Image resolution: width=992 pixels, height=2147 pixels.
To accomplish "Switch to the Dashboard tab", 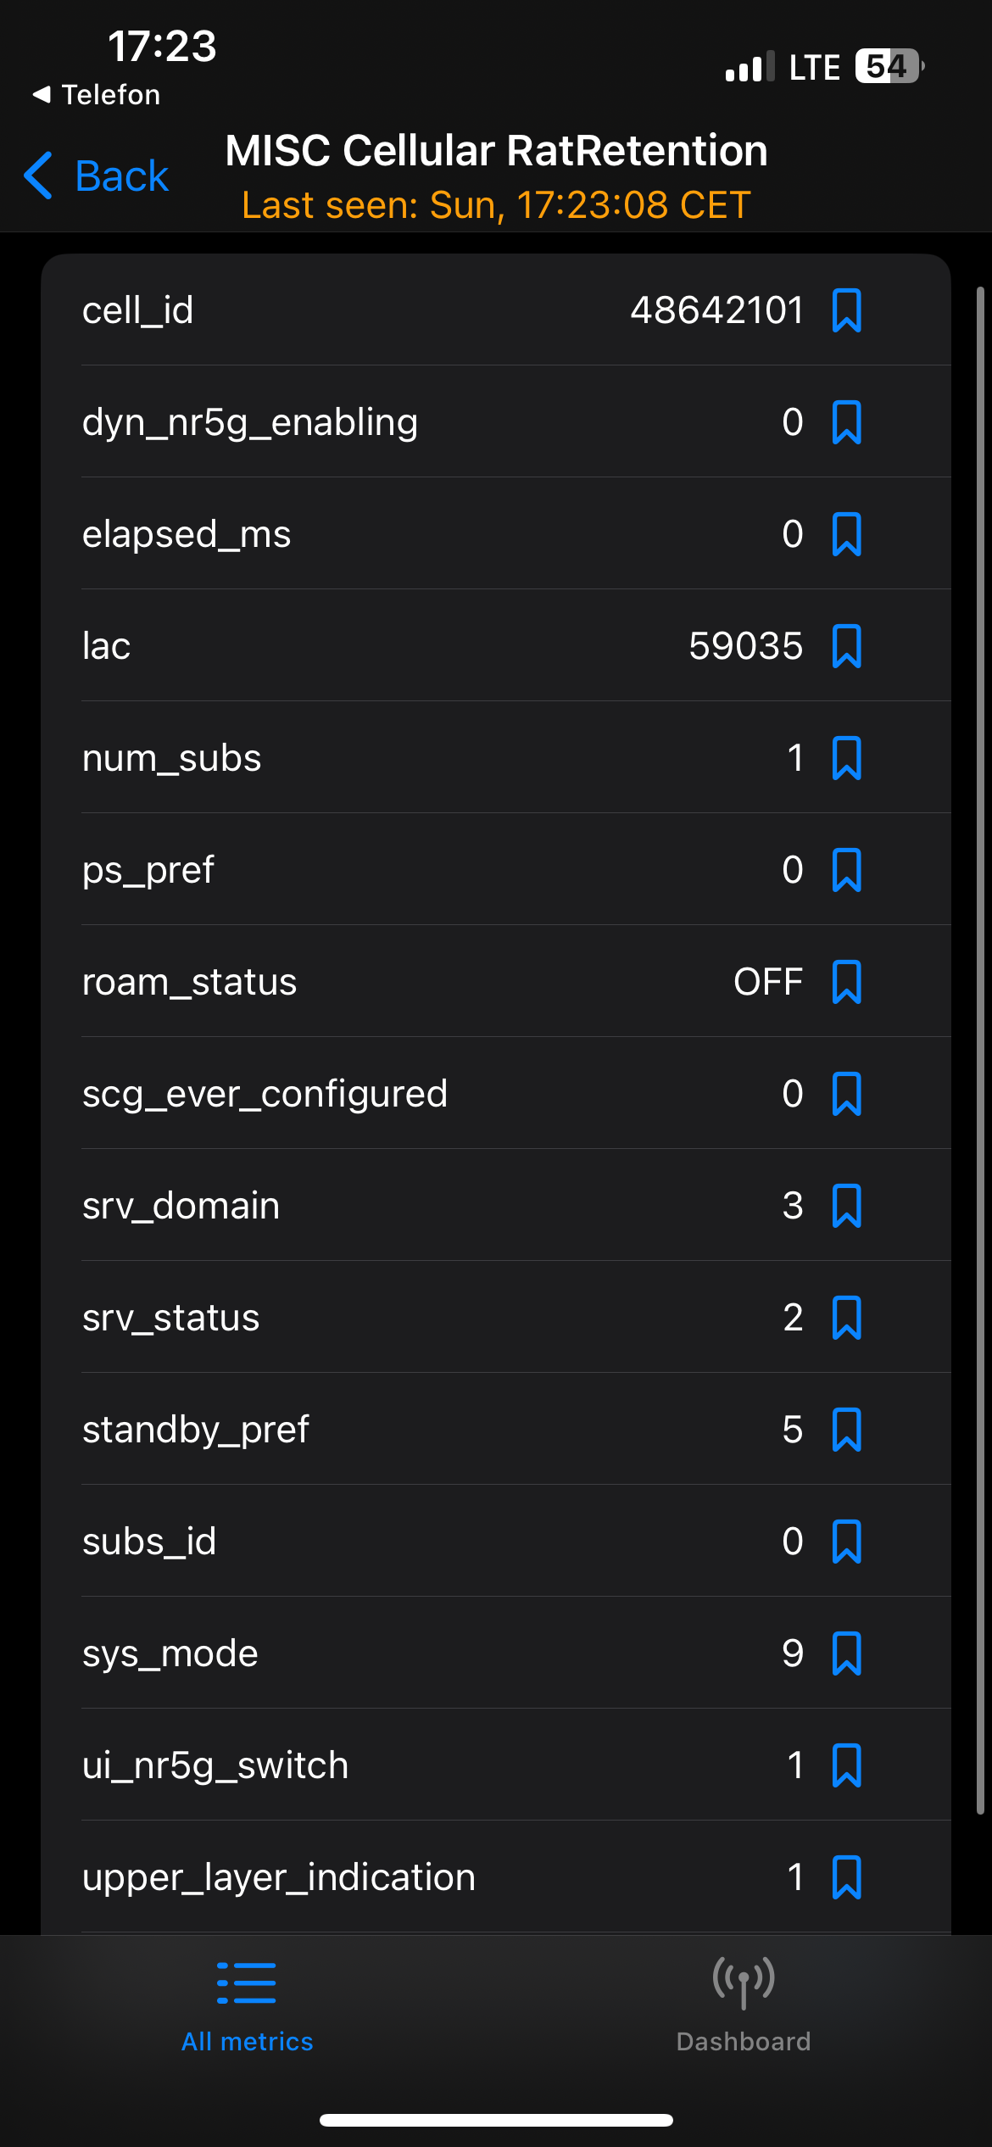I will 744,2005.
